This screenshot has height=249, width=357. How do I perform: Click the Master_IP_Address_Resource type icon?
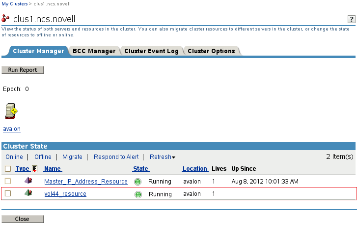28,181
